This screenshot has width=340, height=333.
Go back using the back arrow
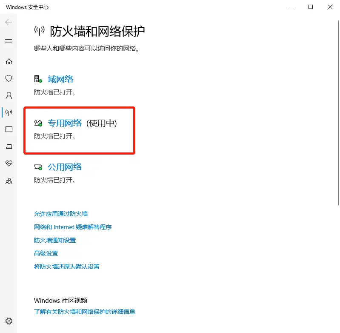[x=9, y=22]
